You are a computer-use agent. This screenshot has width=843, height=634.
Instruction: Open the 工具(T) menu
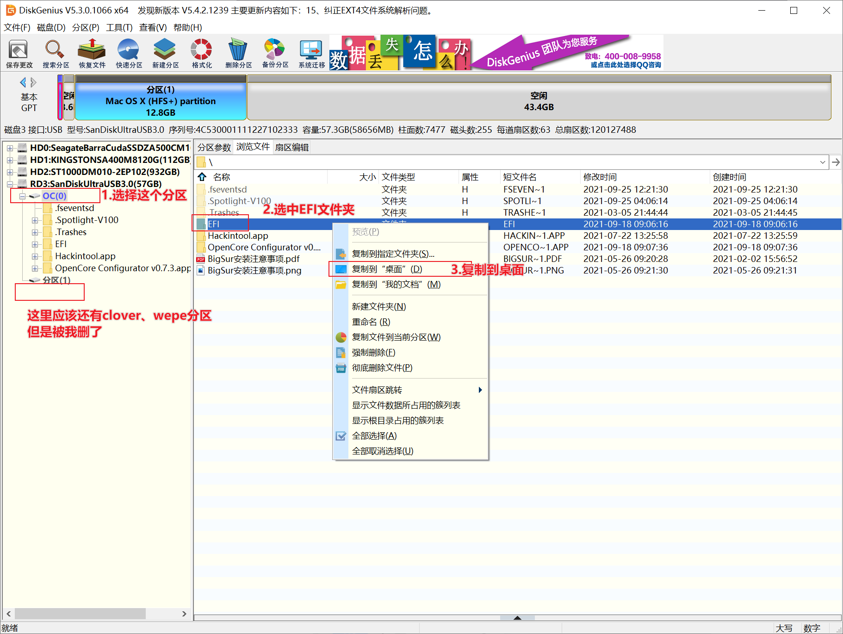(119, 27)
